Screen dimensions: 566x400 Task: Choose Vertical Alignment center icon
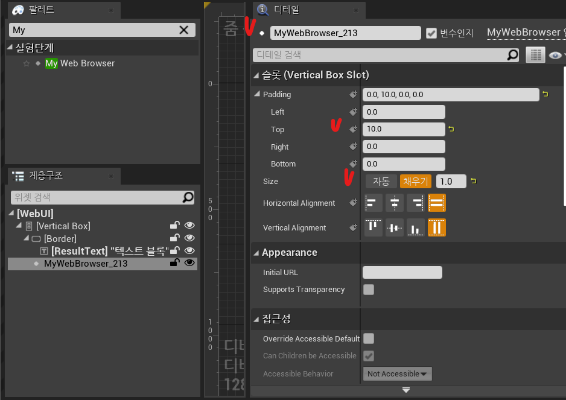coord(395,228)
